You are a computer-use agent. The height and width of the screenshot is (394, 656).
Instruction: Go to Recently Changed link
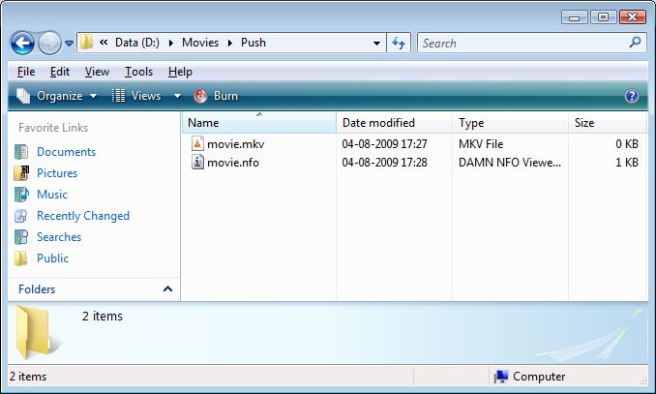(82, 216)
